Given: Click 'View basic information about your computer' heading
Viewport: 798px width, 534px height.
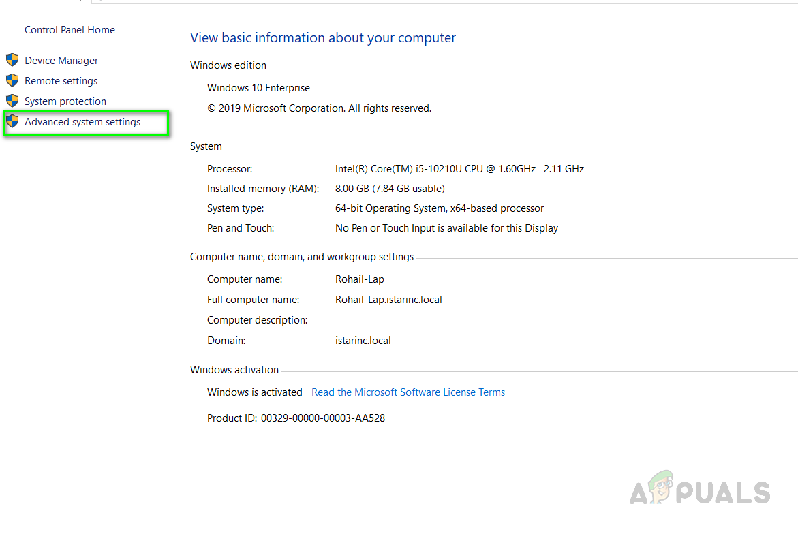Looking at the screenshot, I should click(x=322, y=37).
